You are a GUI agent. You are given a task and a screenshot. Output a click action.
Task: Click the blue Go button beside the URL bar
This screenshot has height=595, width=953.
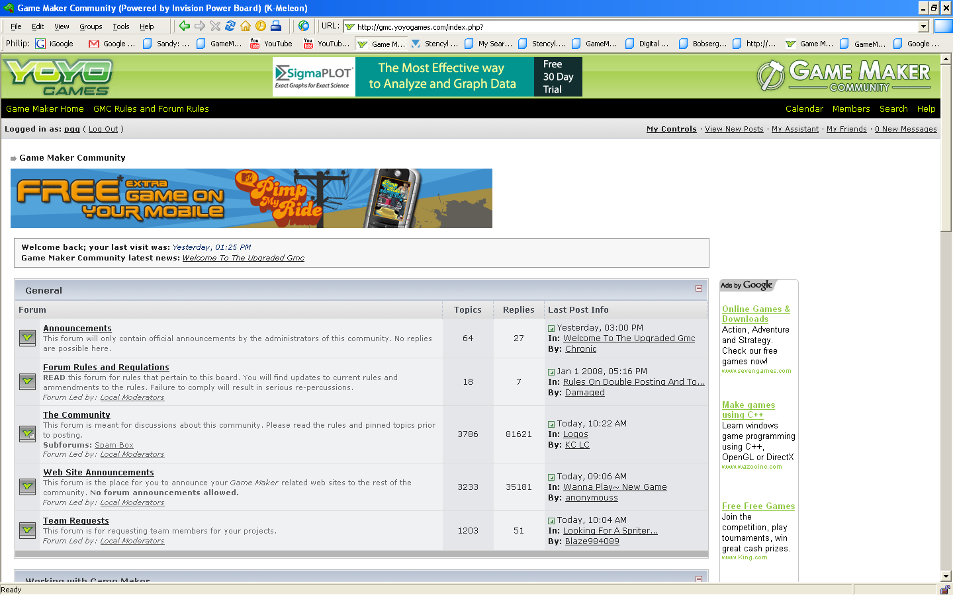pos(943,26)
